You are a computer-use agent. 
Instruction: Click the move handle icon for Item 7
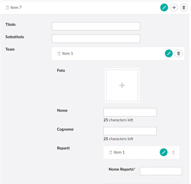coord(174,7)
